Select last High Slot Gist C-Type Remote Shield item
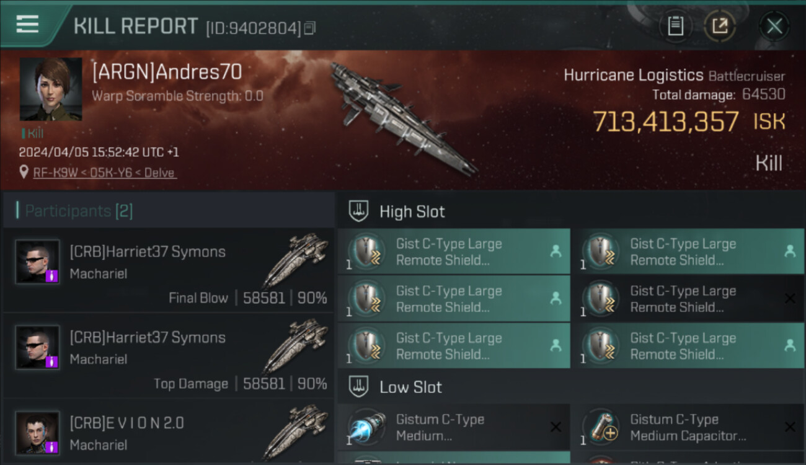Screen dimensions: 806x465 [x=688, y=345]
